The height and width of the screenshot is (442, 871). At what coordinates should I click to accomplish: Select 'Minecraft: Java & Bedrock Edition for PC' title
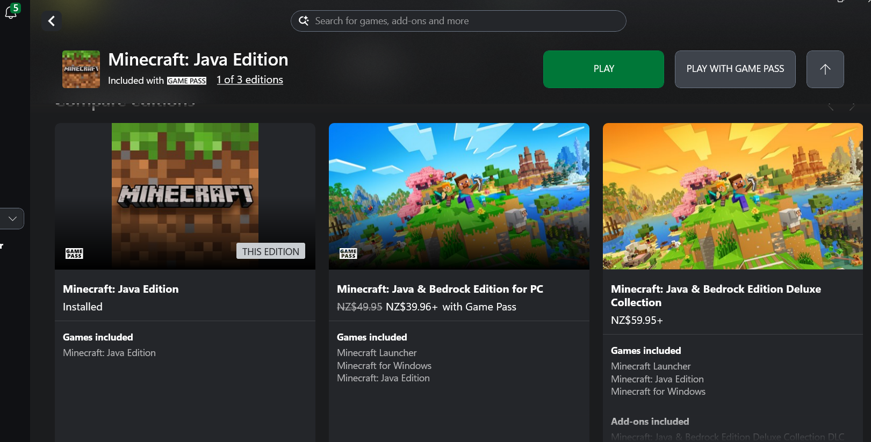pyautogui.click(x=440, y=289)
